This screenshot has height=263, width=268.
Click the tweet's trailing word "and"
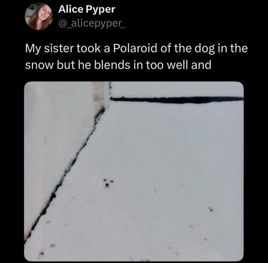[x=201, y=65]
